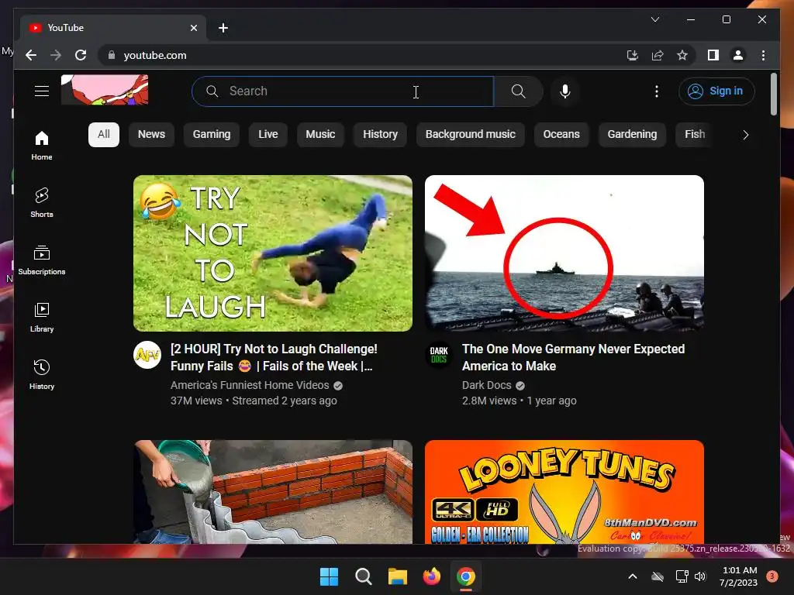Viewport: 794px width, 595px height.
Task: Open Subscriptions from sidebar
Action: 42,260
